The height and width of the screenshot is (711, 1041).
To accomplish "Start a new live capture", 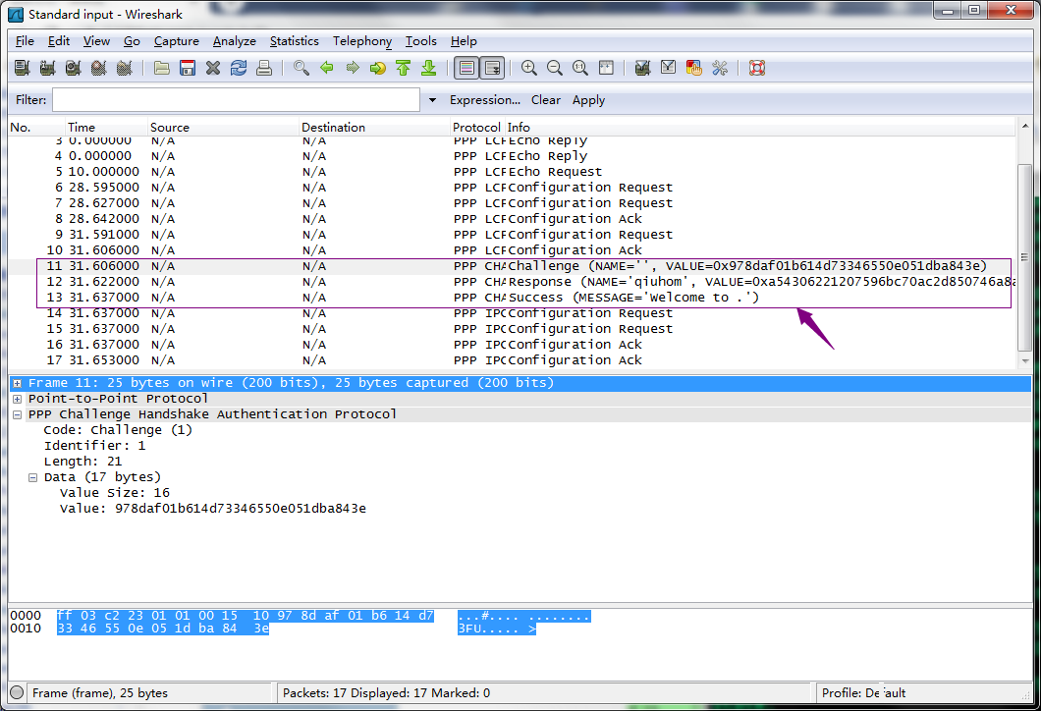I will [73, 68].
